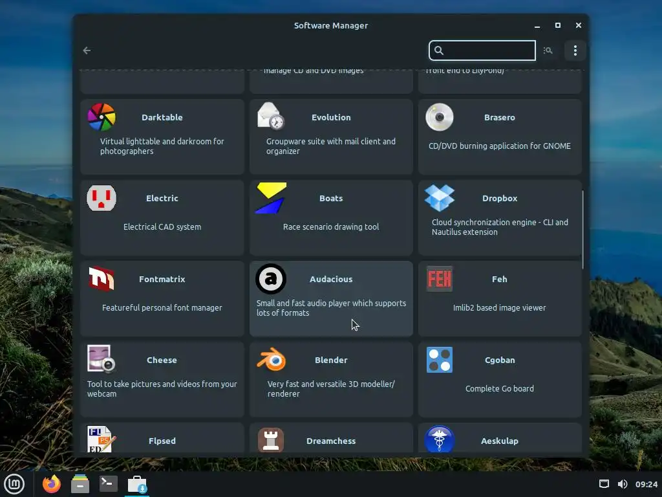Click 'Virtual lighttable and darkroom for photographers' description

click(x=162, y=146)
